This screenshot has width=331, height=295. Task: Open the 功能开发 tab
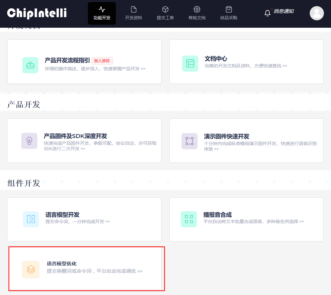coord(102,14)
